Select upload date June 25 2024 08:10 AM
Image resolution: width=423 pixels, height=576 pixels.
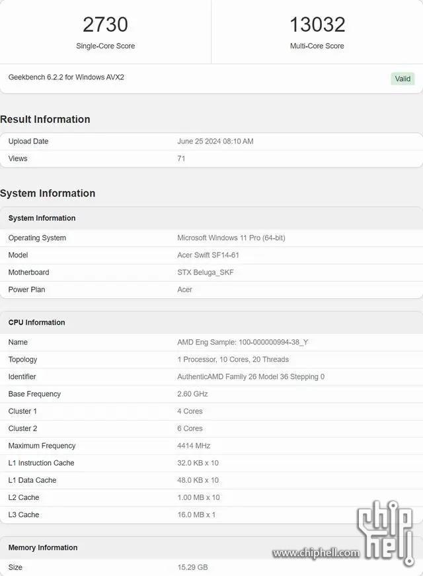click(x=215, y=142)
